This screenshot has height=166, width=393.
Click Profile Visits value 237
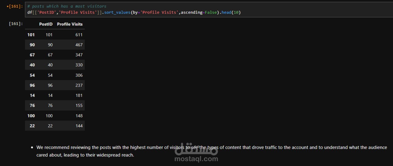(x=79, y=85)
